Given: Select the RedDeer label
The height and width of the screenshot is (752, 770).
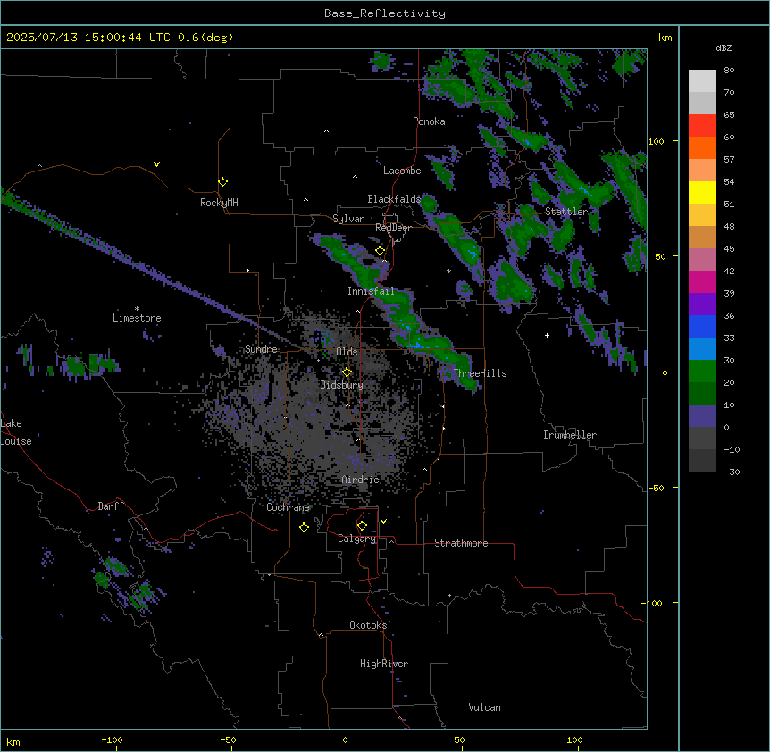Looking at the screenshot, I should pos(393,228).
